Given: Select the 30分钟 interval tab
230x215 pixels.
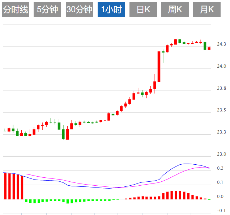Looking at the screenshot, I should point(79,9).
